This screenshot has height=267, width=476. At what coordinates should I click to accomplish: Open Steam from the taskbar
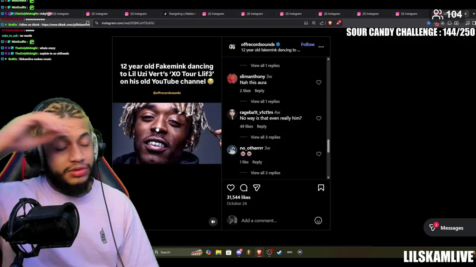(279, 252)
